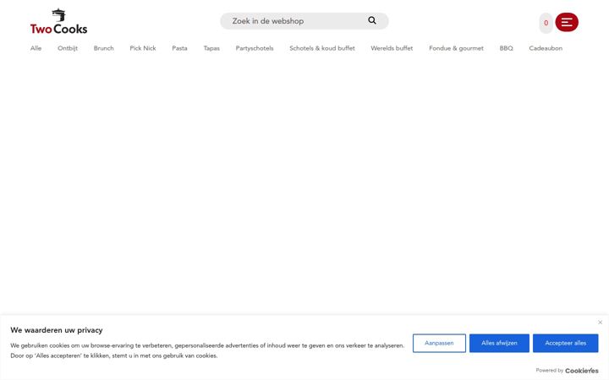Open the Partyschotels category

[x=255, y=48]
